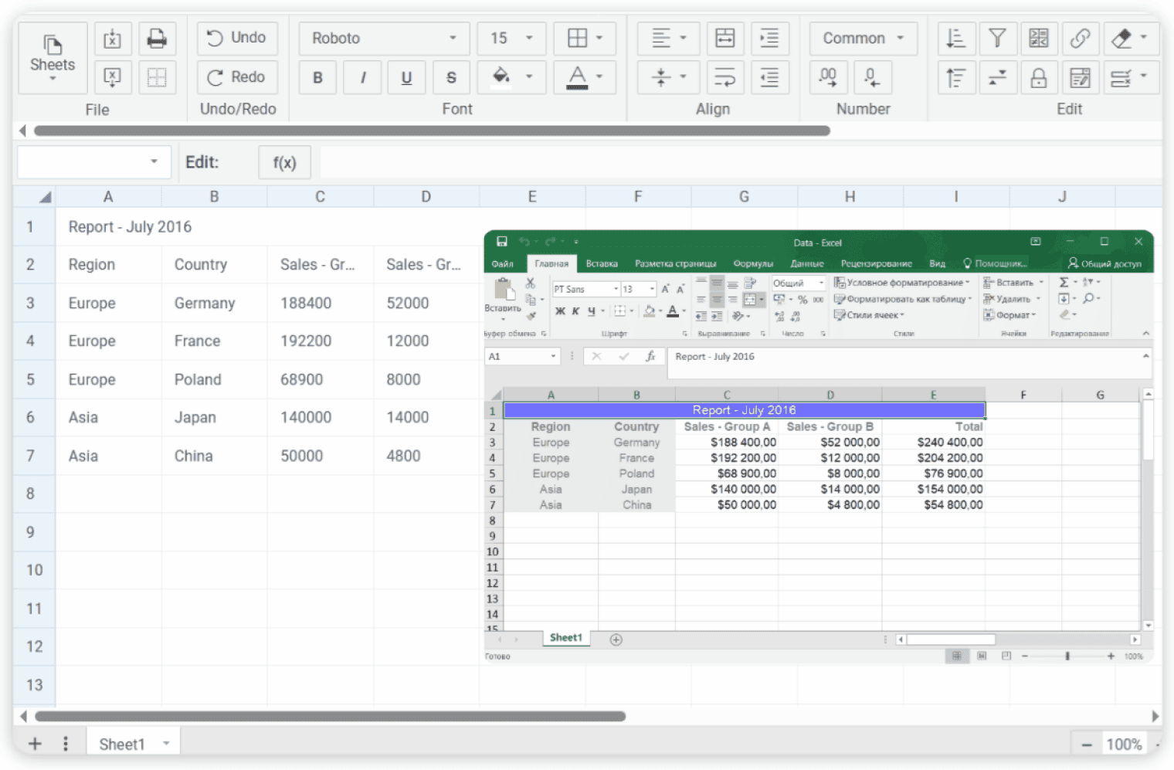Open the fill color picker
1174x770 pixels.
click(x=514, y=77)
